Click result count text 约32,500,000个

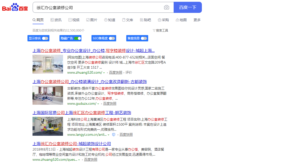(x=74, y=31)
